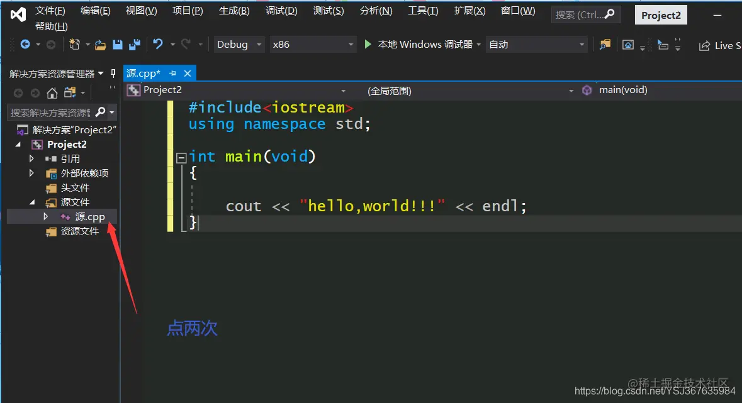
Task: Open the Project2 scope navigation dropdown
Action: [344, 91]
